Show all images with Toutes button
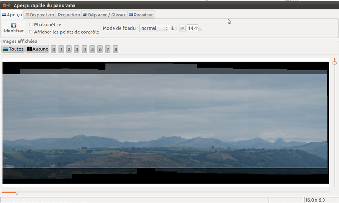This screenshot has width=339, height=203. coord(13,49)
